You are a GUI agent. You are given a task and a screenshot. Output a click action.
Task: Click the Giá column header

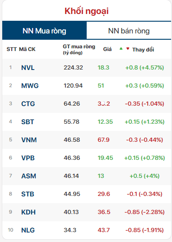coord(107,49)
